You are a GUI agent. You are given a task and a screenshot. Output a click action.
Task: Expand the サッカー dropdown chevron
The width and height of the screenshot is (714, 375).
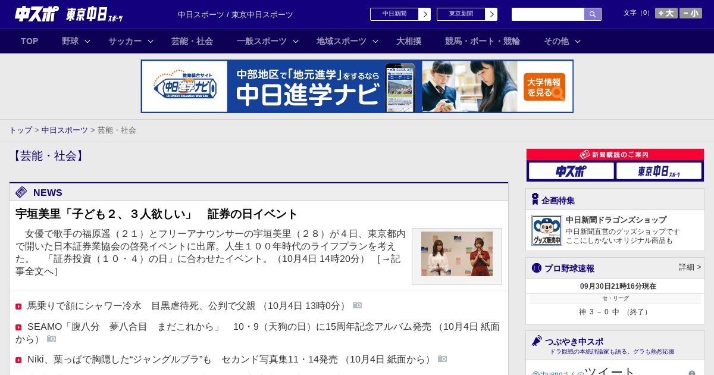pos(151,41)
